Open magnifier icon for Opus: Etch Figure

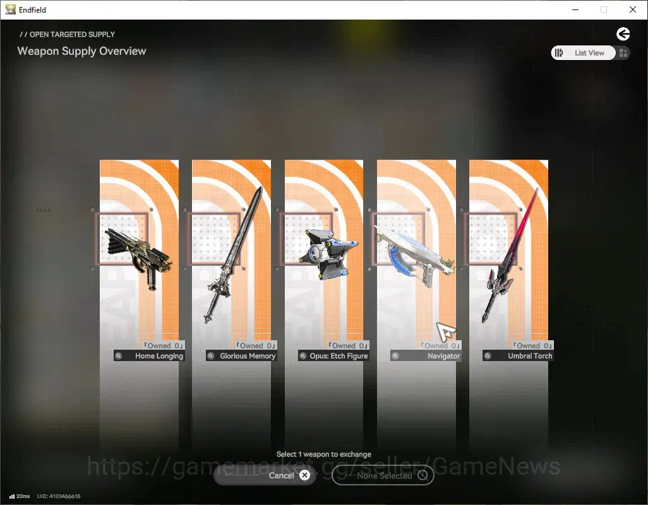coord(303,355)
